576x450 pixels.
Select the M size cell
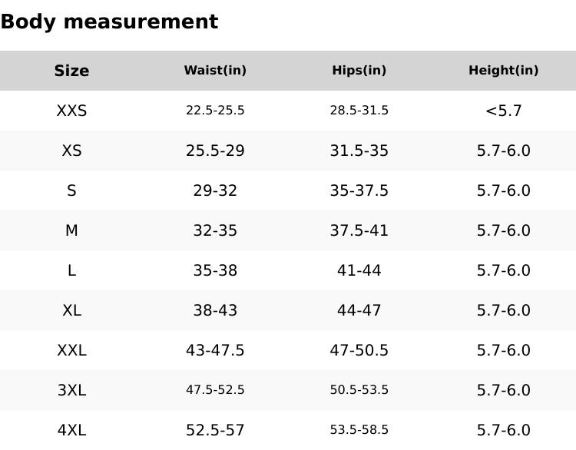click(71, 230)
